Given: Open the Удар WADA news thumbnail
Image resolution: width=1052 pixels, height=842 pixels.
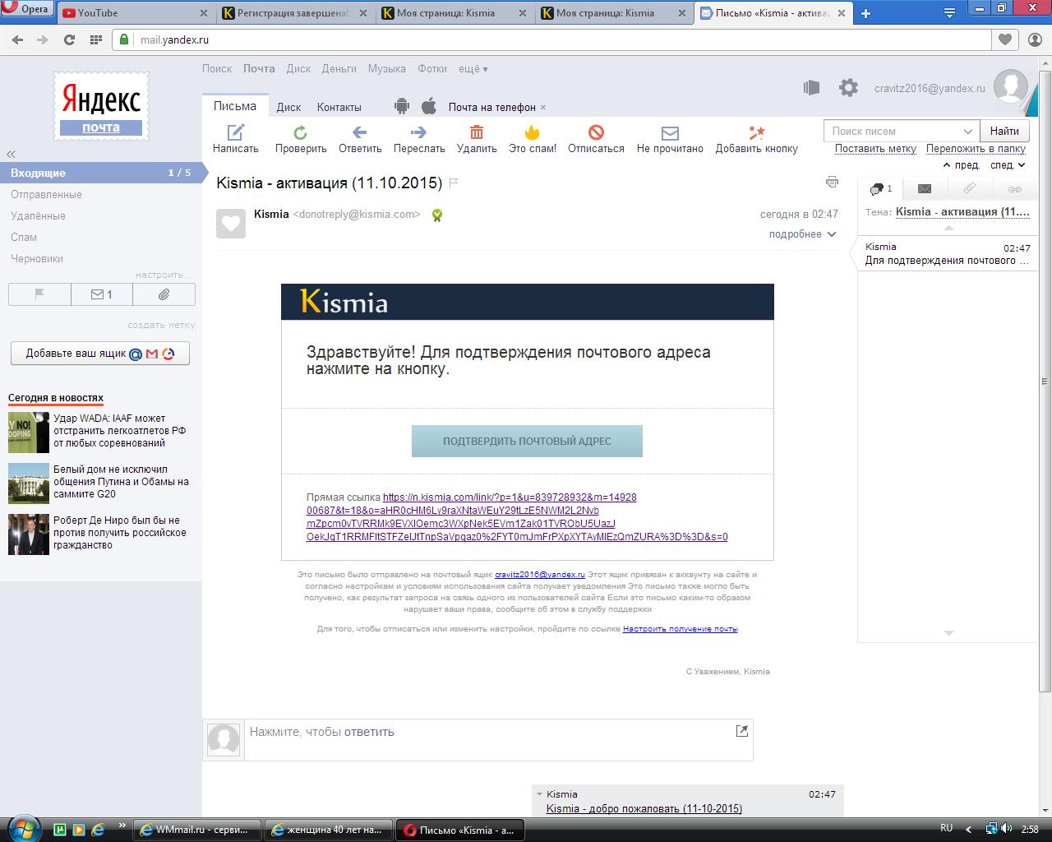Looking at the screenshot, I should tap(29, 433).
